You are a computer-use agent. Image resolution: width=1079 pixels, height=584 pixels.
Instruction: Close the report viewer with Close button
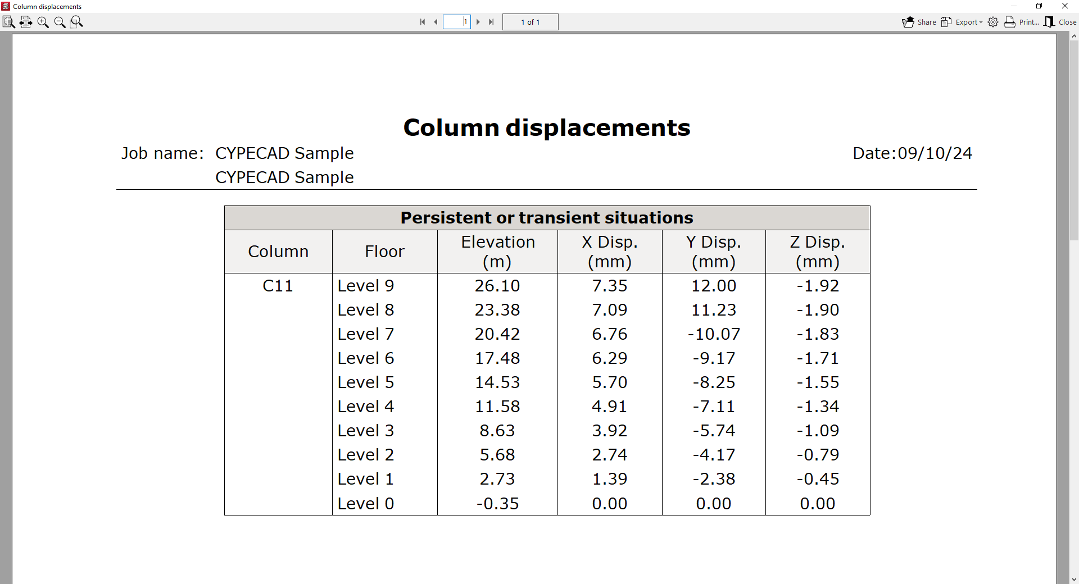click(x=1060, y=22)
